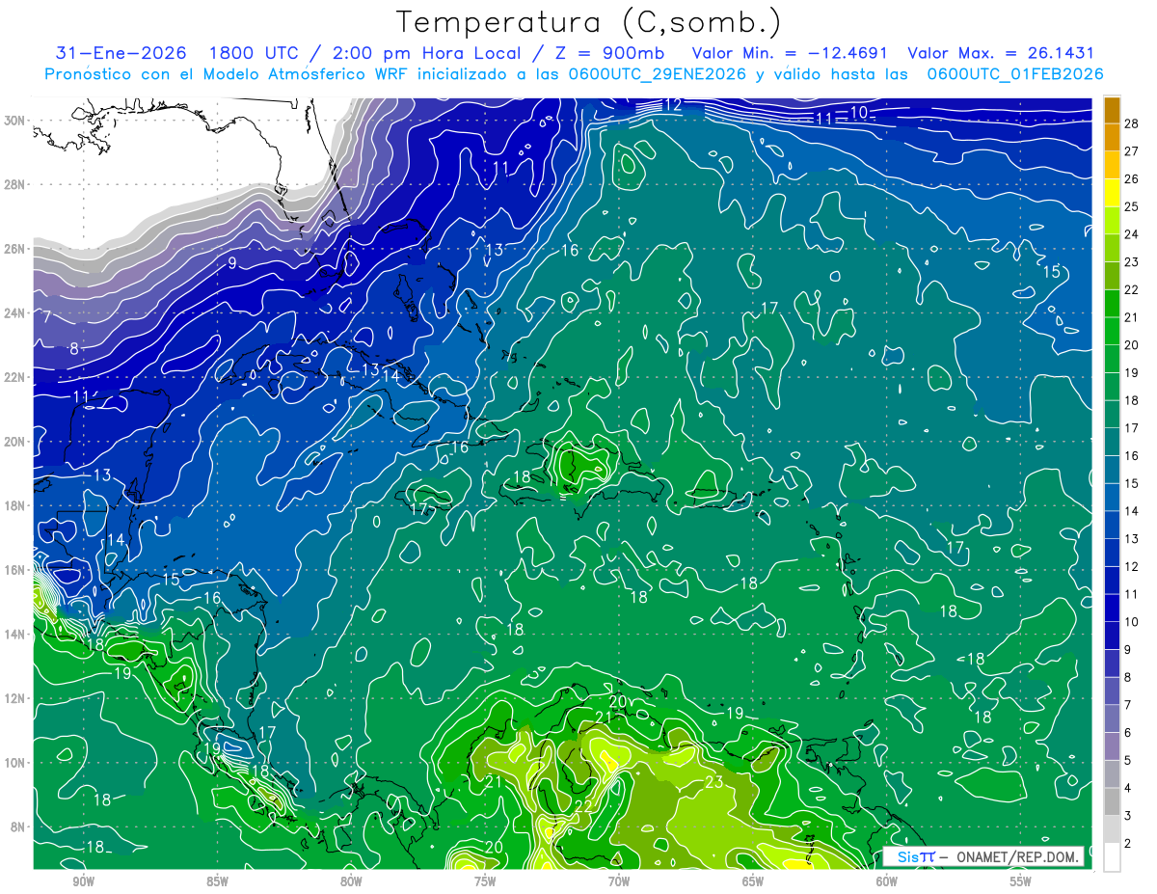Click the 75W longitude axis label
The image size is (1157, 894).
pyautogui.click(x=485, y=881)
